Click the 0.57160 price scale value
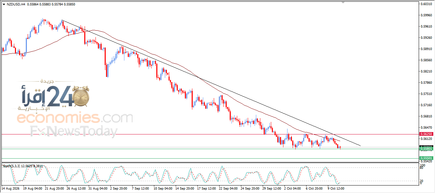 click(x=426, y=105)
